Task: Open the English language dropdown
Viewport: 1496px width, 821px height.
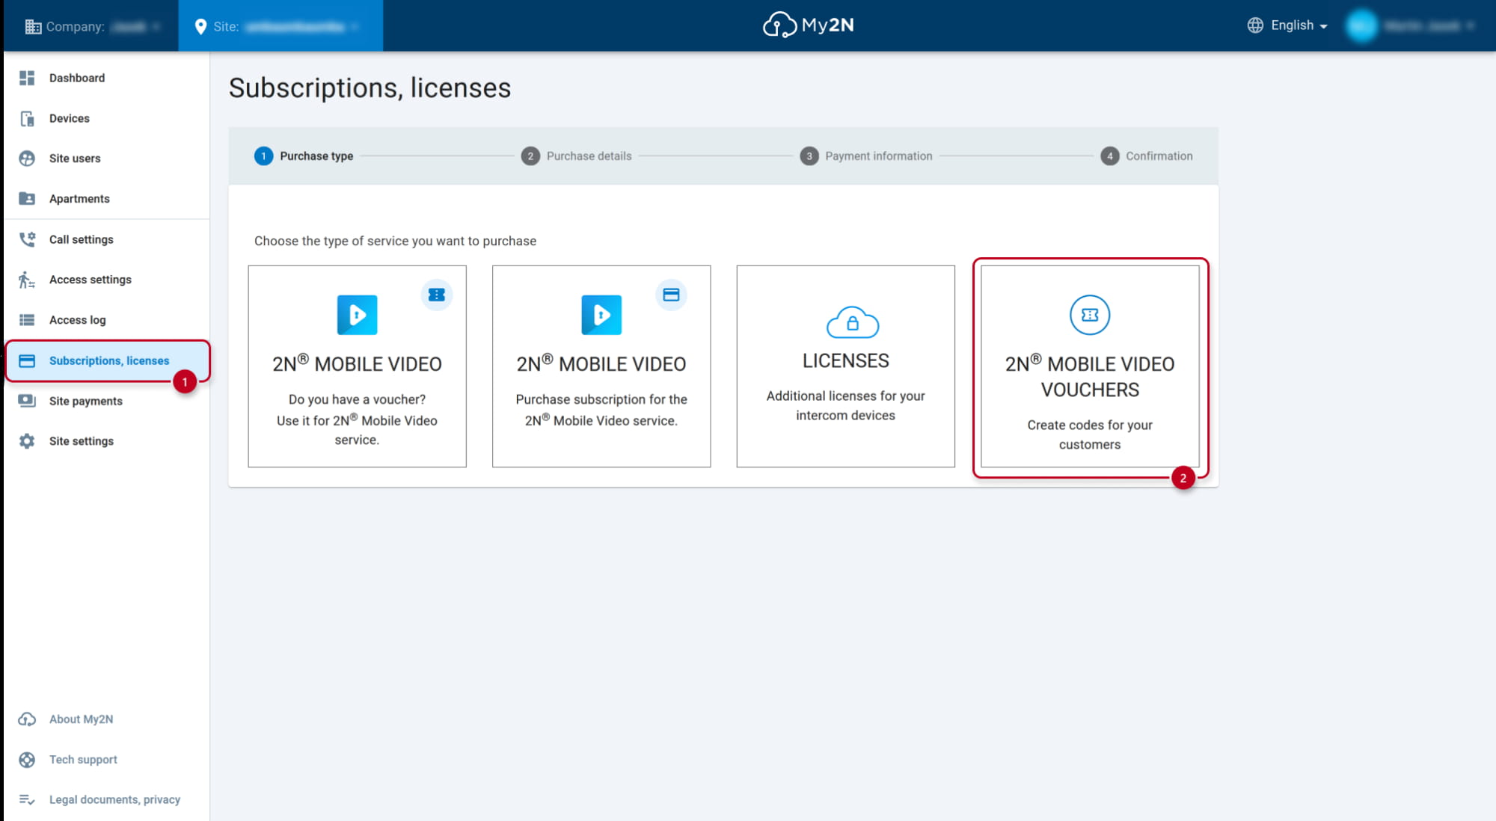Action: pyautogui.click(x=1288, y=25)
